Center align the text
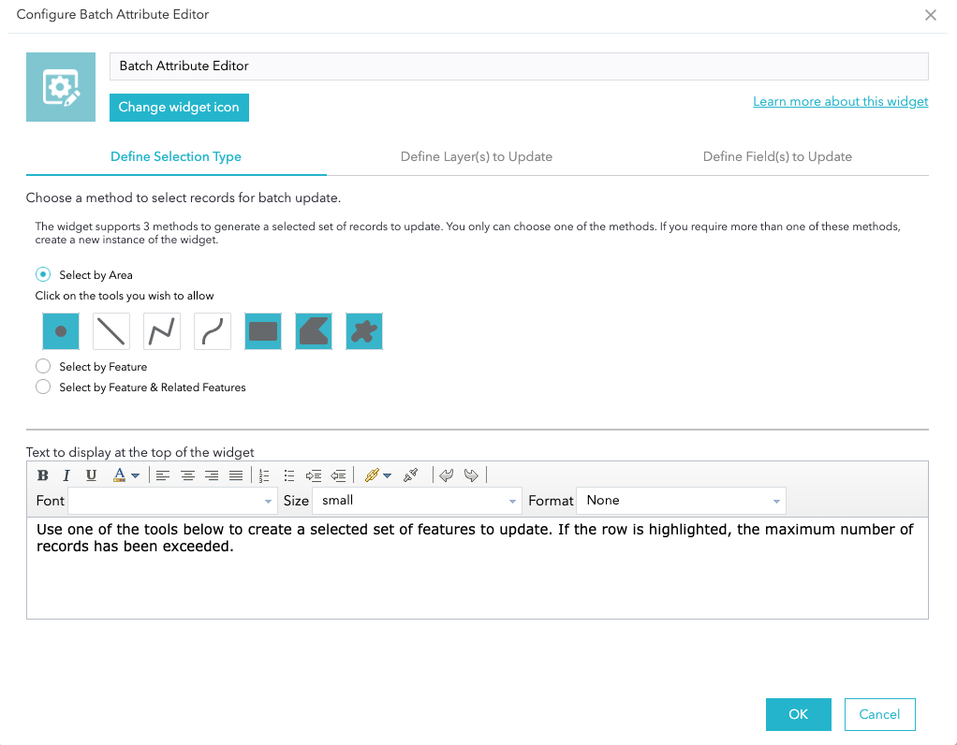The height and width of the screenshot is (745, 957). [x=187, y=475]
